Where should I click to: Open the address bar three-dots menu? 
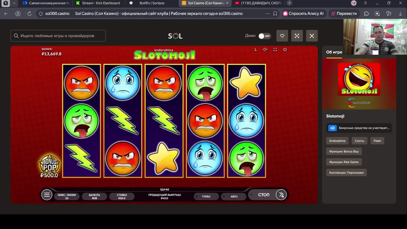(x=267, y=14)
